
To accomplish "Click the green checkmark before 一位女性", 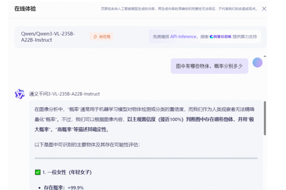I will coord(38,172).
